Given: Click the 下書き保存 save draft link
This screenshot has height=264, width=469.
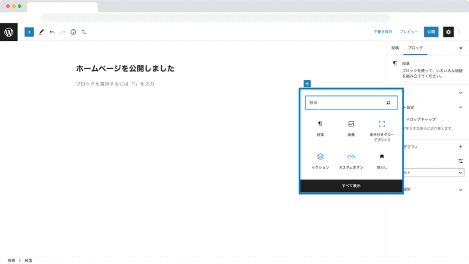Looking at the screenshot, I should click(x=383, y=32).
